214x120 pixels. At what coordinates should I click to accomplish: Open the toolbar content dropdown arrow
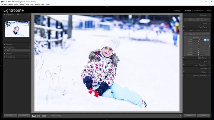(x=181, y=116)
